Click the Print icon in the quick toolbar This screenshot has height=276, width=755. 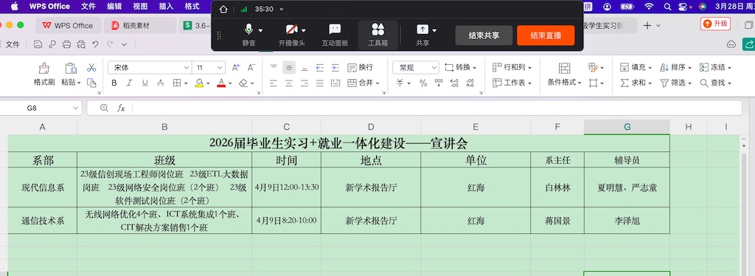pyautogui.click(x=67, y=44)
